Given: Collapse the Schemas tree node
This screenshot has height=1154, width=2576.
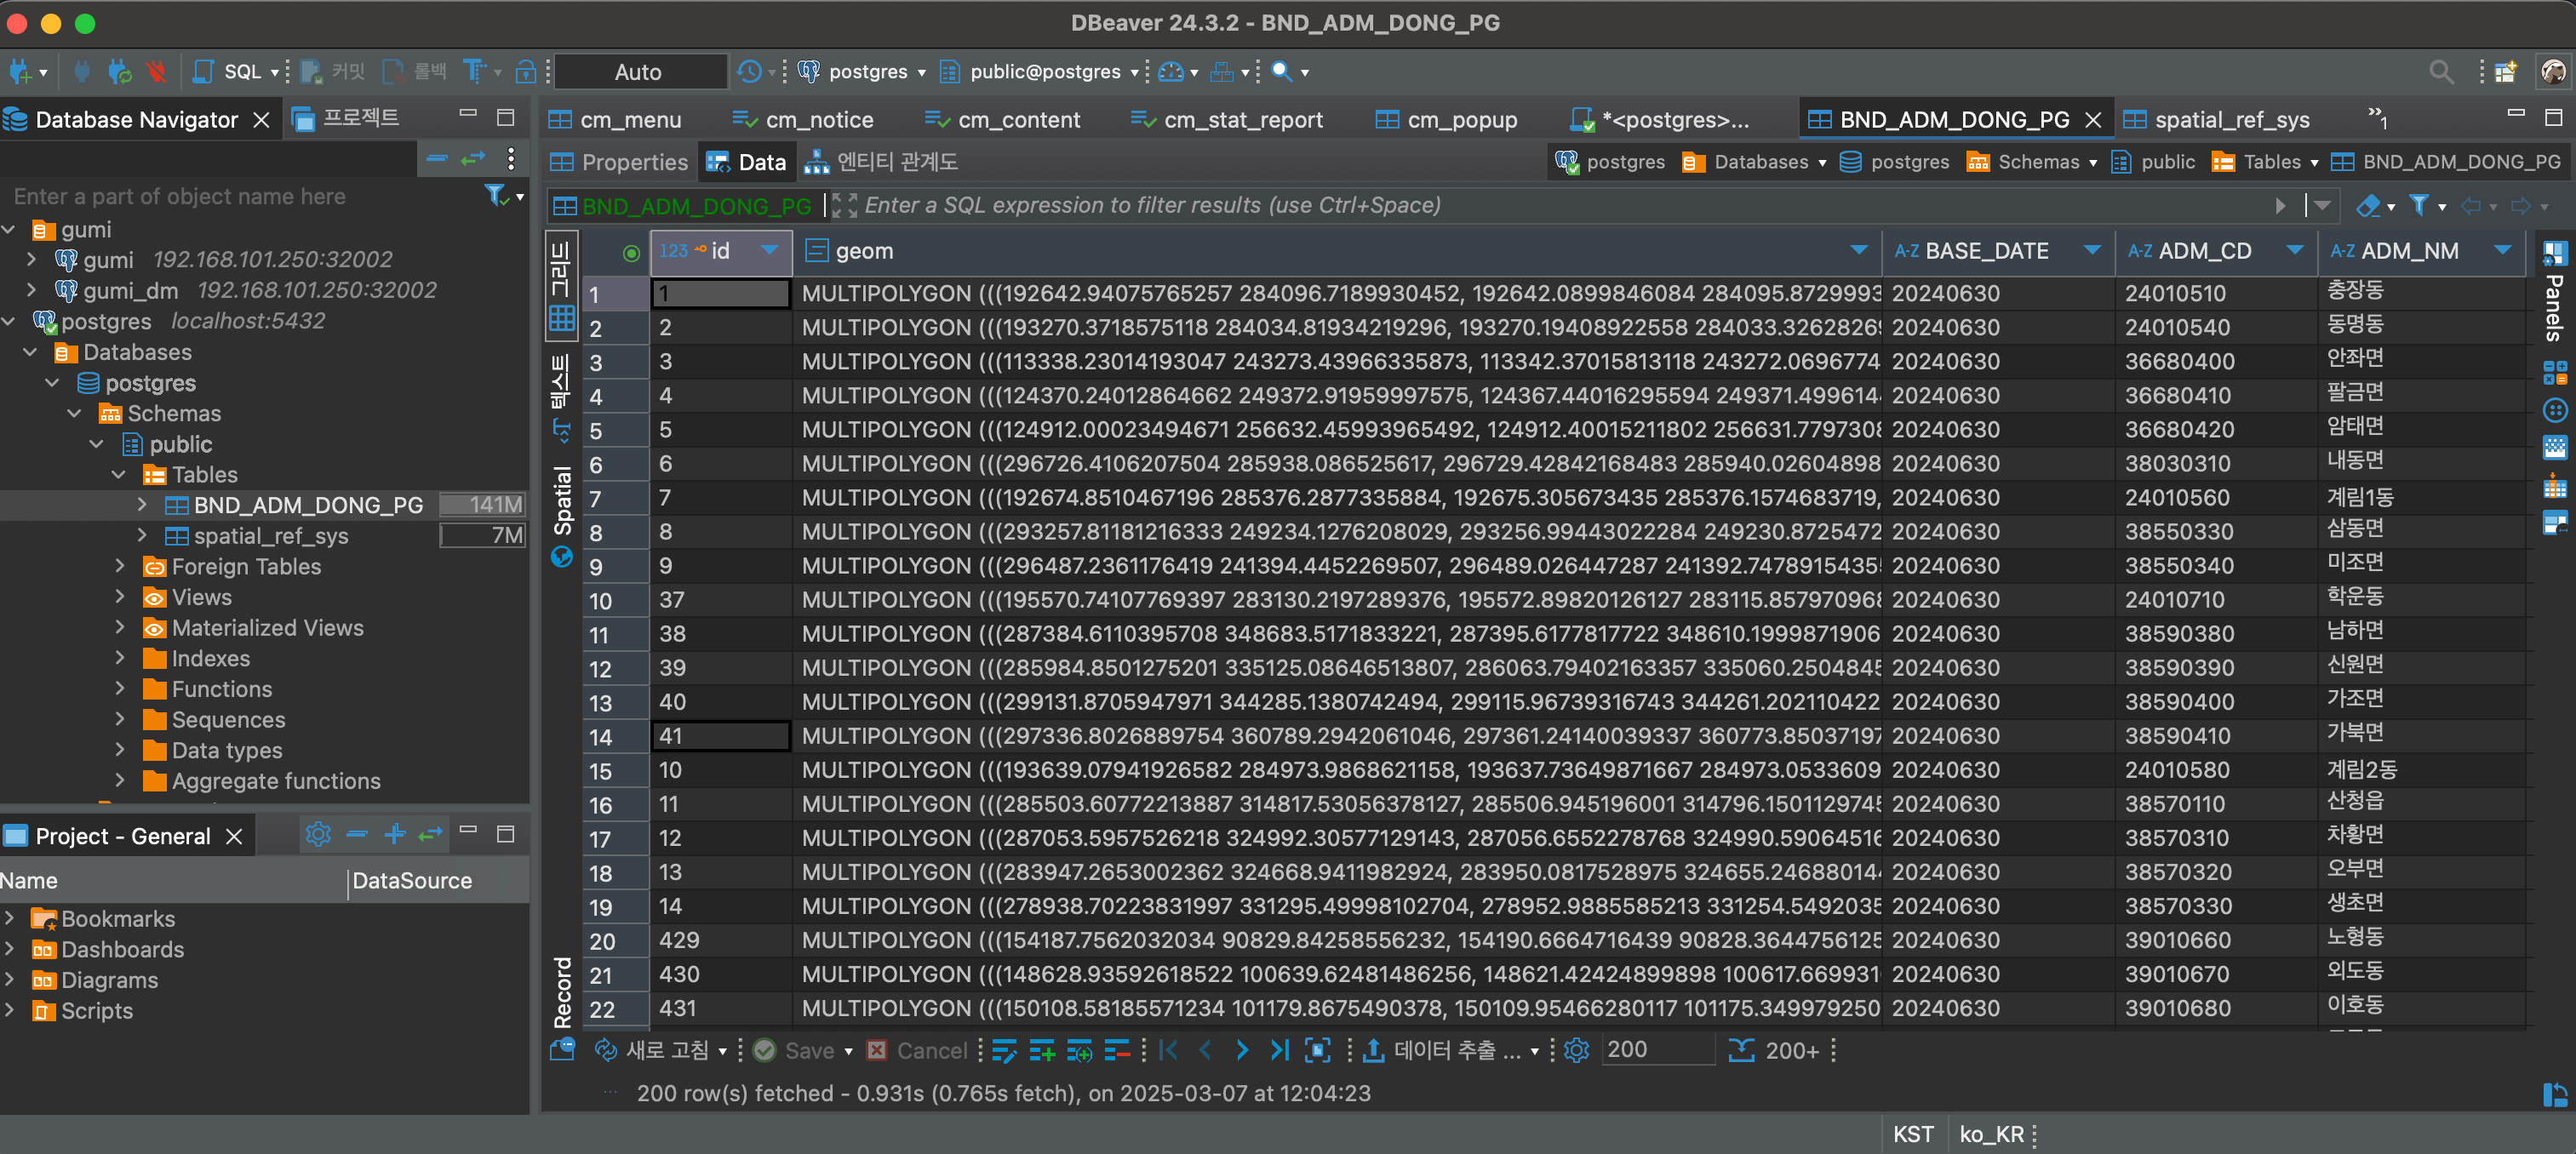Looking at the screenshot, I should coord(75,414).
